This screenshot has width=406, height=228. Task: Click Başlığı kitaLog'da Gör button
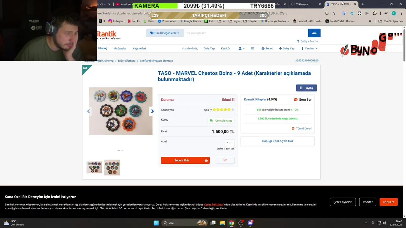pos(278,141)
